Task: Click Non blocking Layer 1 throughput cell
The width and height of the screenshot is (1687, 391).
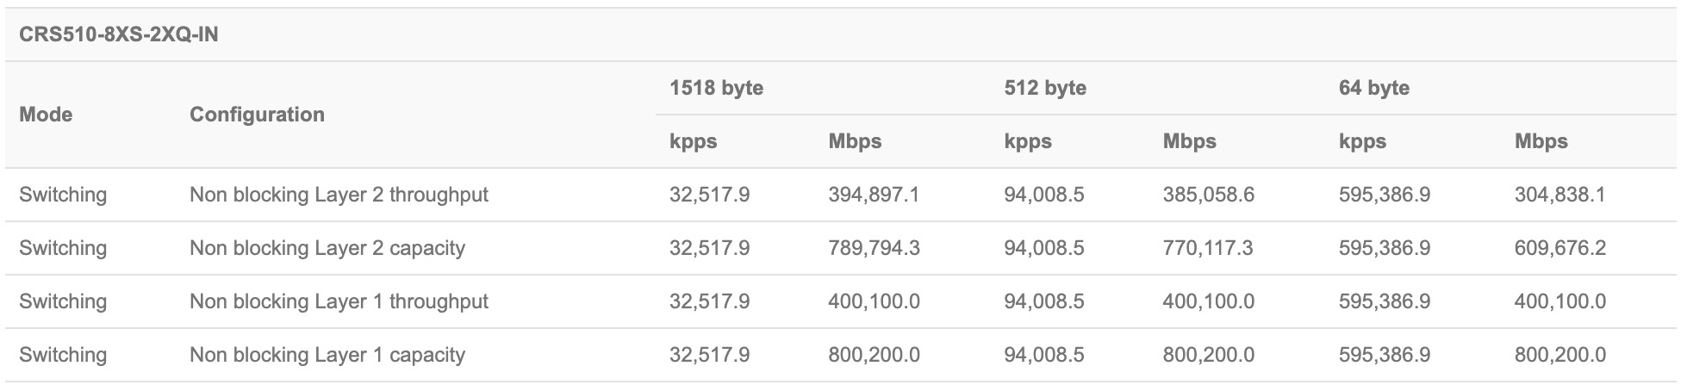Action: pos(339,301)
